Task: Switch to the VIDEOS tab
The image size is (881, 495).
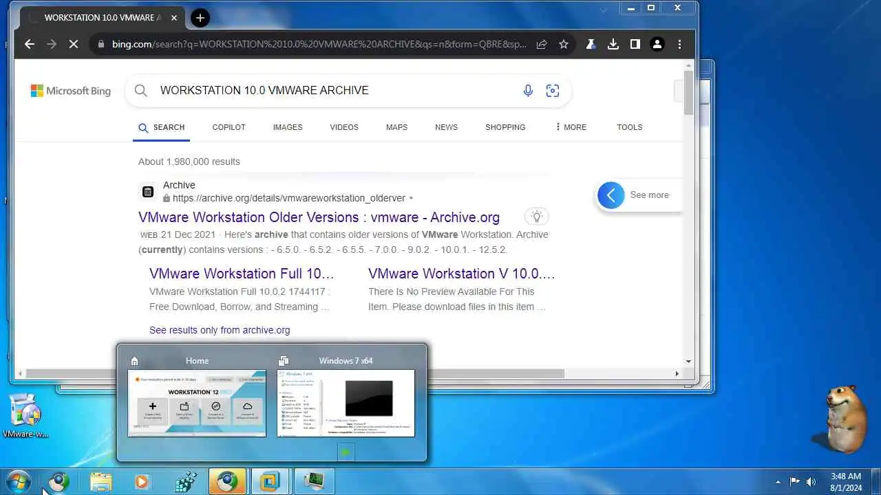Action: coord(344,127)
